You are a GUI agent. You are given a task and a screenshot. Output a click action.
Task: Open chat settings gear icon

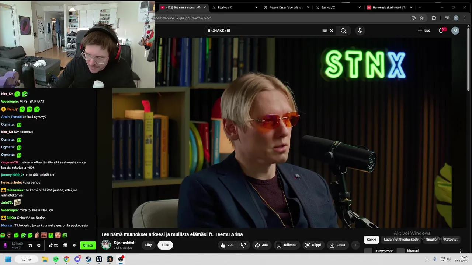click(74, 245)
